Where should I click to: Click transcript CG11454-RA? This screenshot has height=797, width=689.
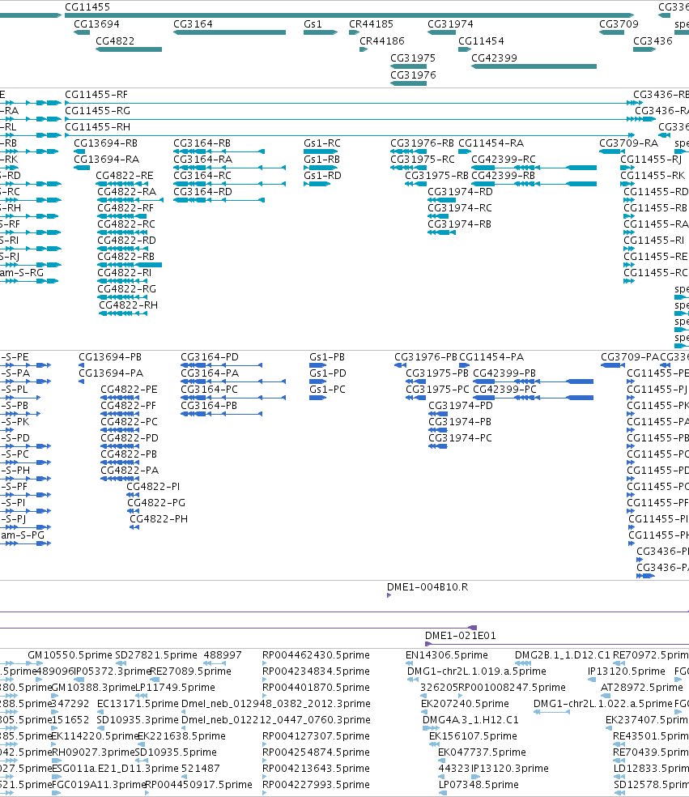491,143
